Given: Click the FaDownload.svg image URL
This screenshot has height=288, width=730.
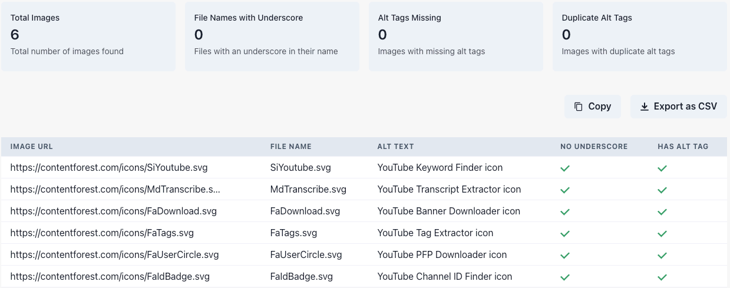Looking at the screenshot, I should click(114, 211).
